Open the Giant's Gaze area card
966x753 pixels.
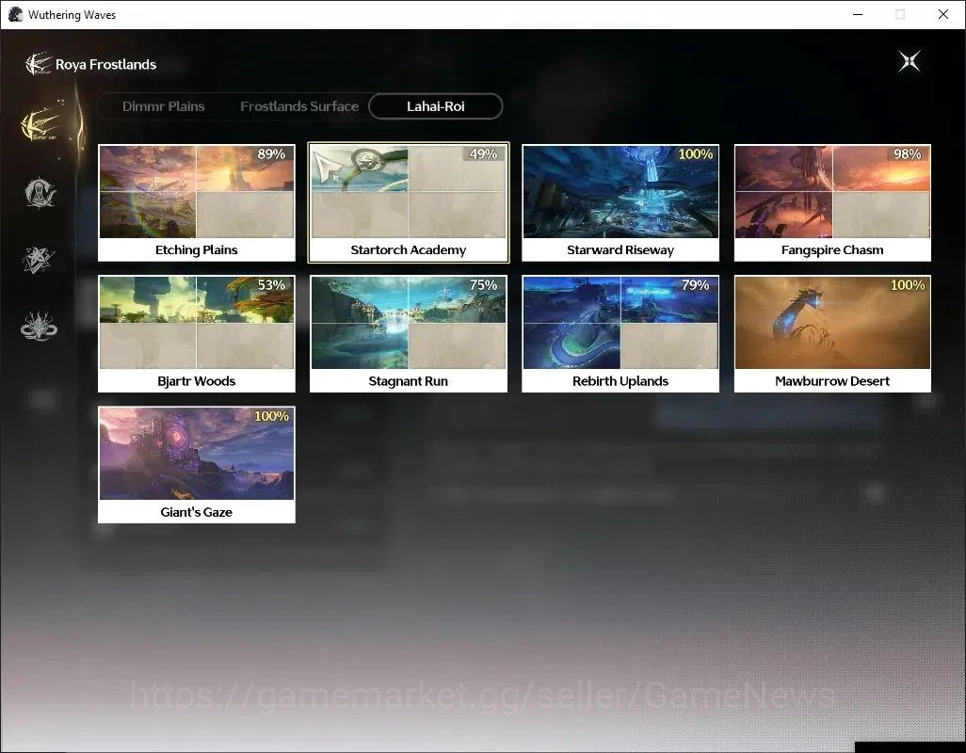(197, 465)
